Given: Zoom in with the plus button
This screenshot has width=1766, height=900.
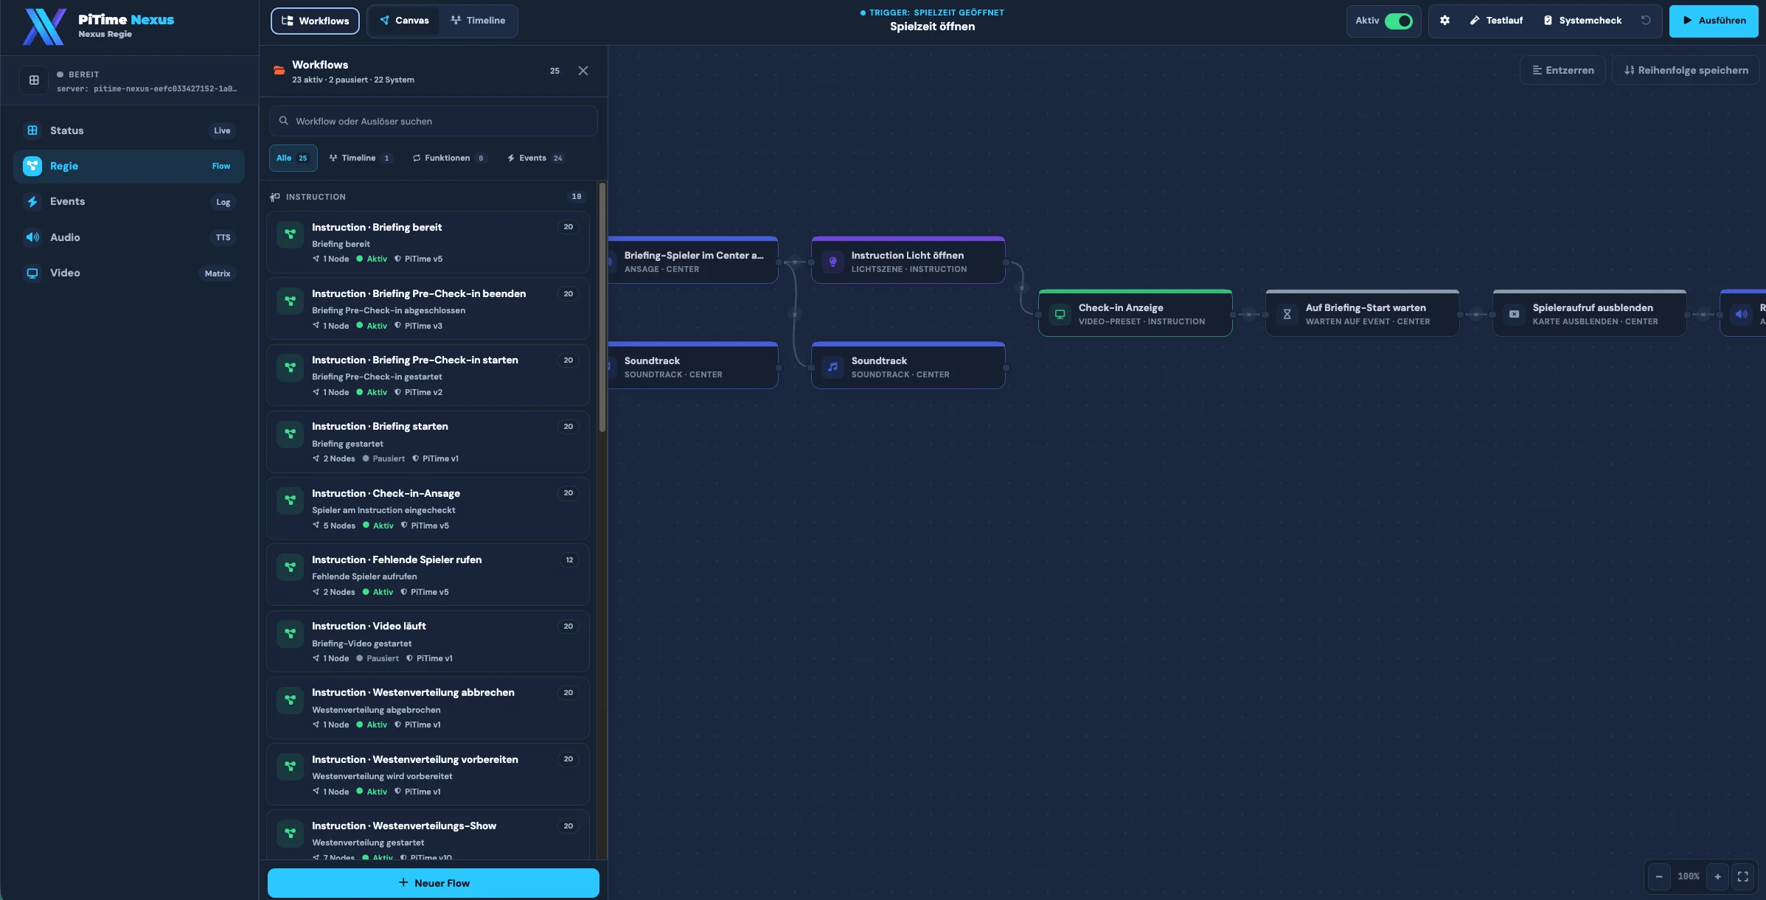Looking at the screenshot, I should pyautogui.click(x=1717, y=876).
